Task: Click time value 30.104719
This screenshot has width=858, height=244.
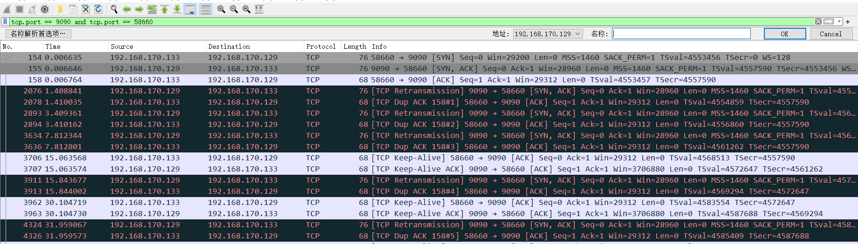Action: [66, 203]
